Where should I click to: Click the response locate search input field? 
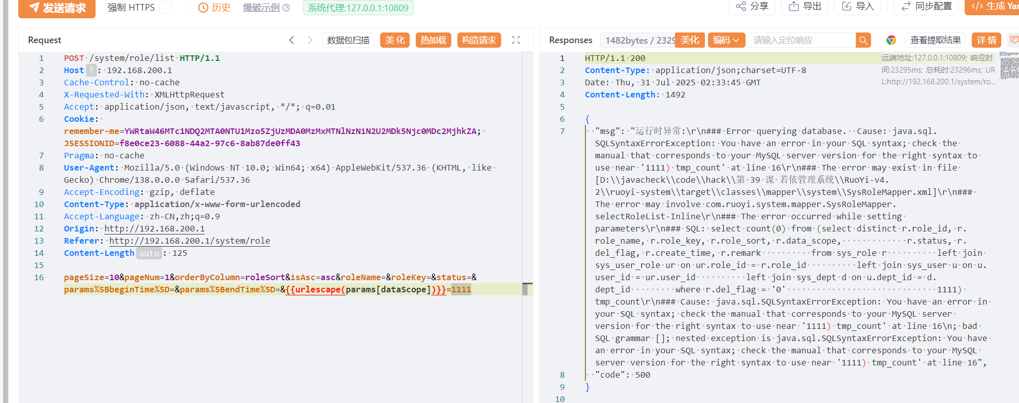tap(801, 40)
